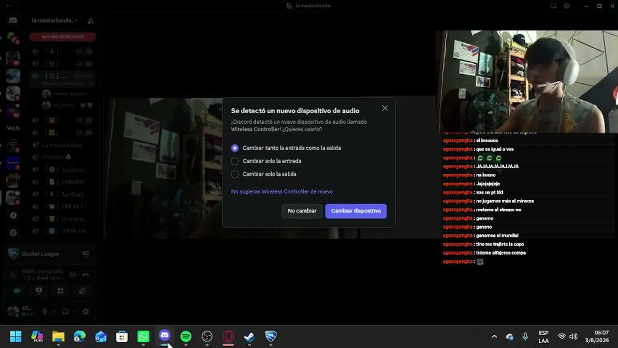Viewport: 618px width, 348px height.
Task: Open the system volume tray icon
Action: [x=574, y=336]
